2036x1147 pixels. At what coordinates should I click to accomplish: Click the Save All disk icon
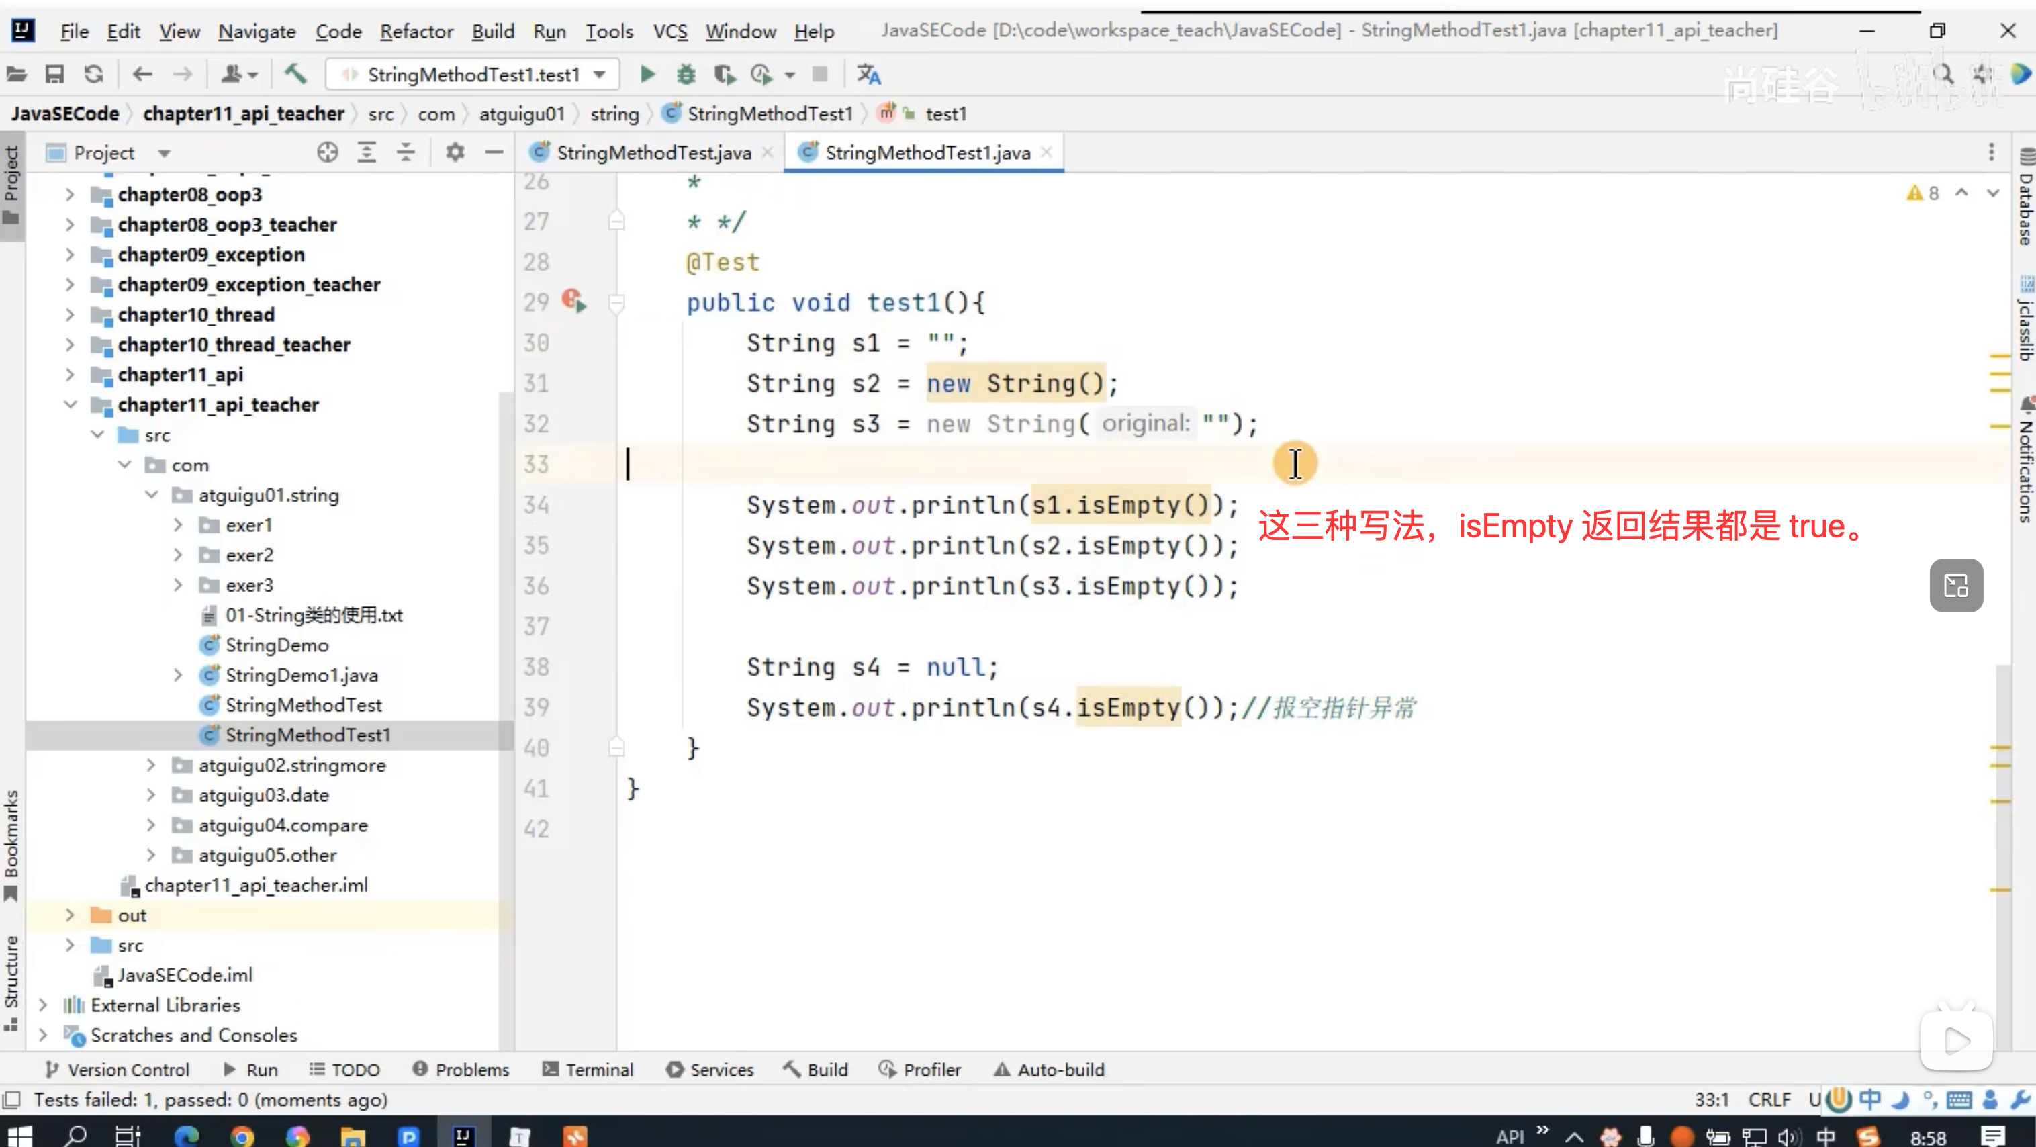coord(54,75)
